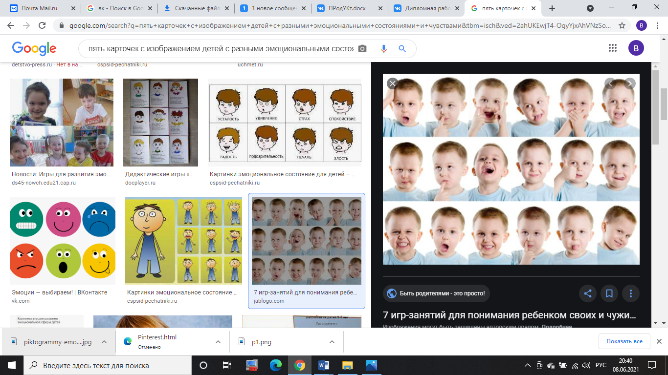Search by image using camera icon

(362, 49)
